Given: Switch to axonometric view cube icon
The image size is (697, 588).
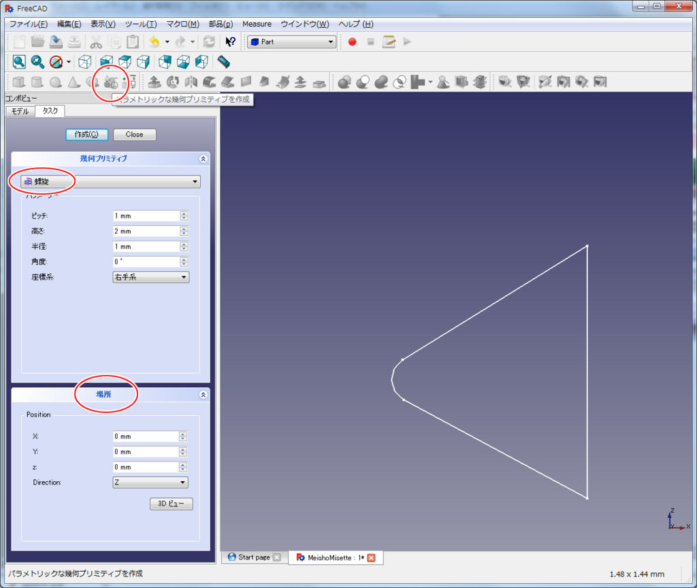Looking at the screenshot, I should (x=85, y=62).
